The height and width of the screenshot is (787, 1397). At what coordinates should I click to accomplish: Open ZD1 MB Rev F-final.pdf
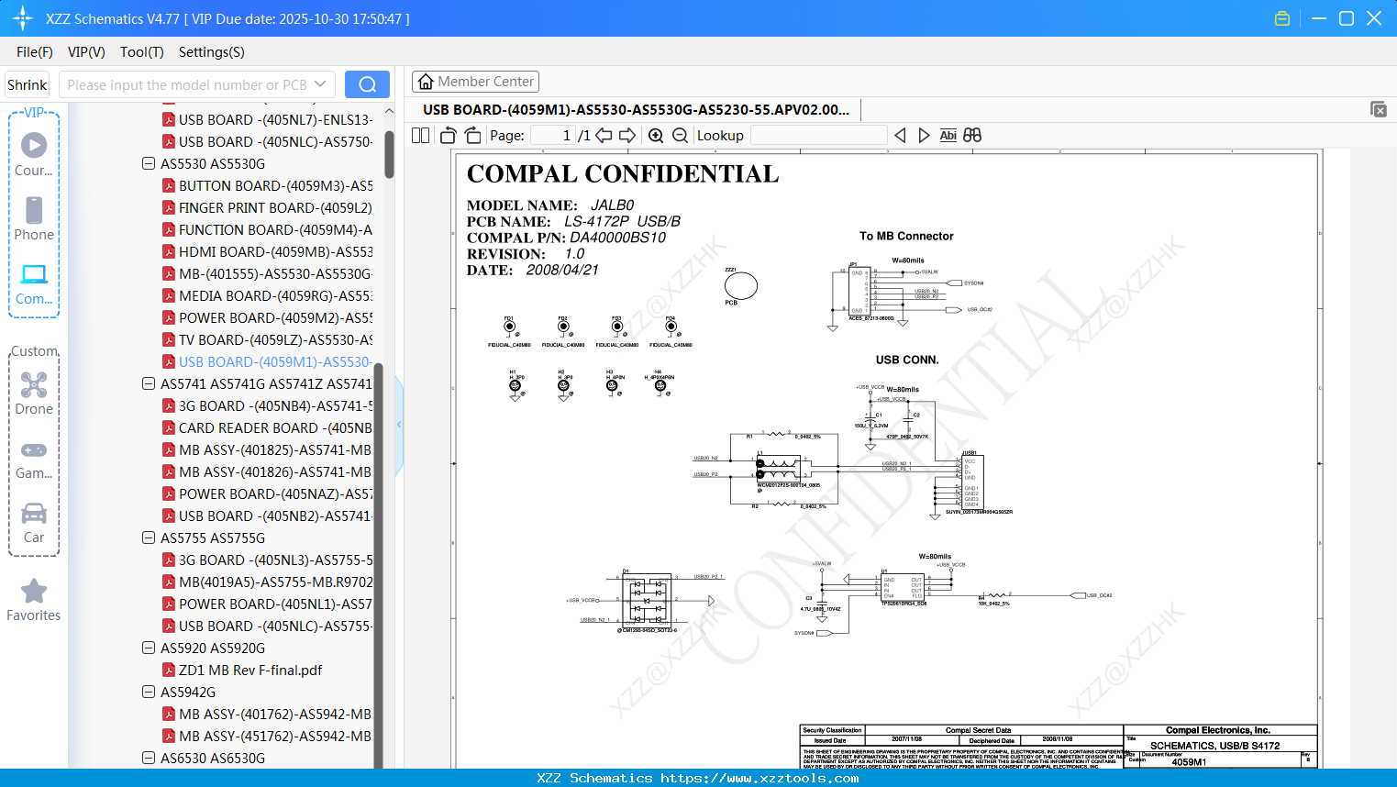242,671
